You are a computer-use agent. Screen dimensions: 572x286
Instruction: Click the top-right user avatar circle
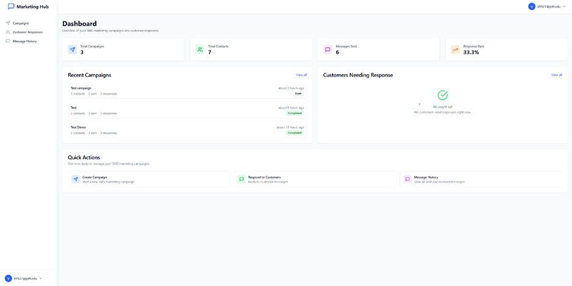[532, 7]
